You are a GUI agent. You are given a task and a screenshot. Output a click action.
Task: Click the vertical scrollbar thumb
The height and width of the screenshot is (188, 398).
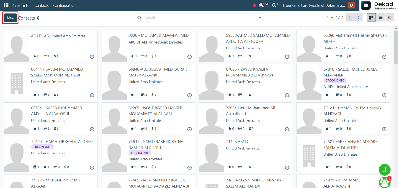396,48
